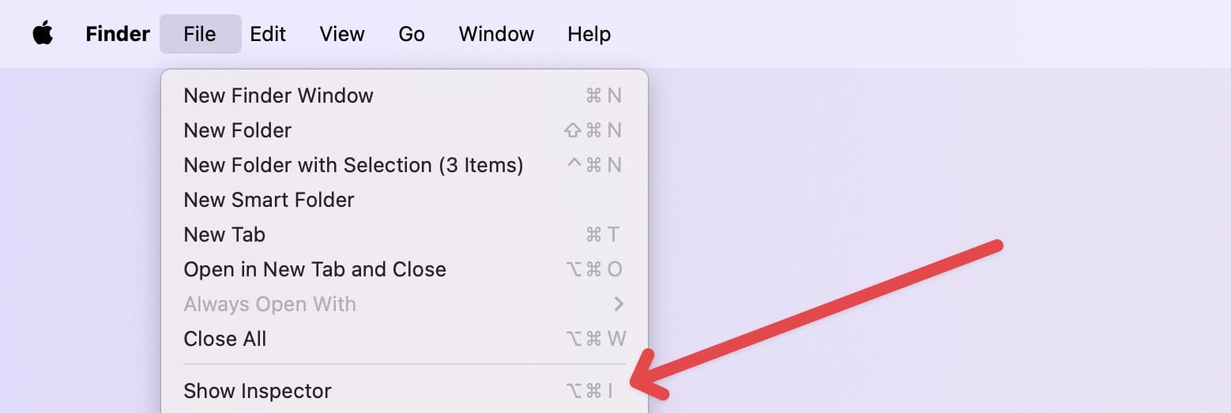1231x413 pixels.
Task: Choose Close All
Action: (224, 339)
